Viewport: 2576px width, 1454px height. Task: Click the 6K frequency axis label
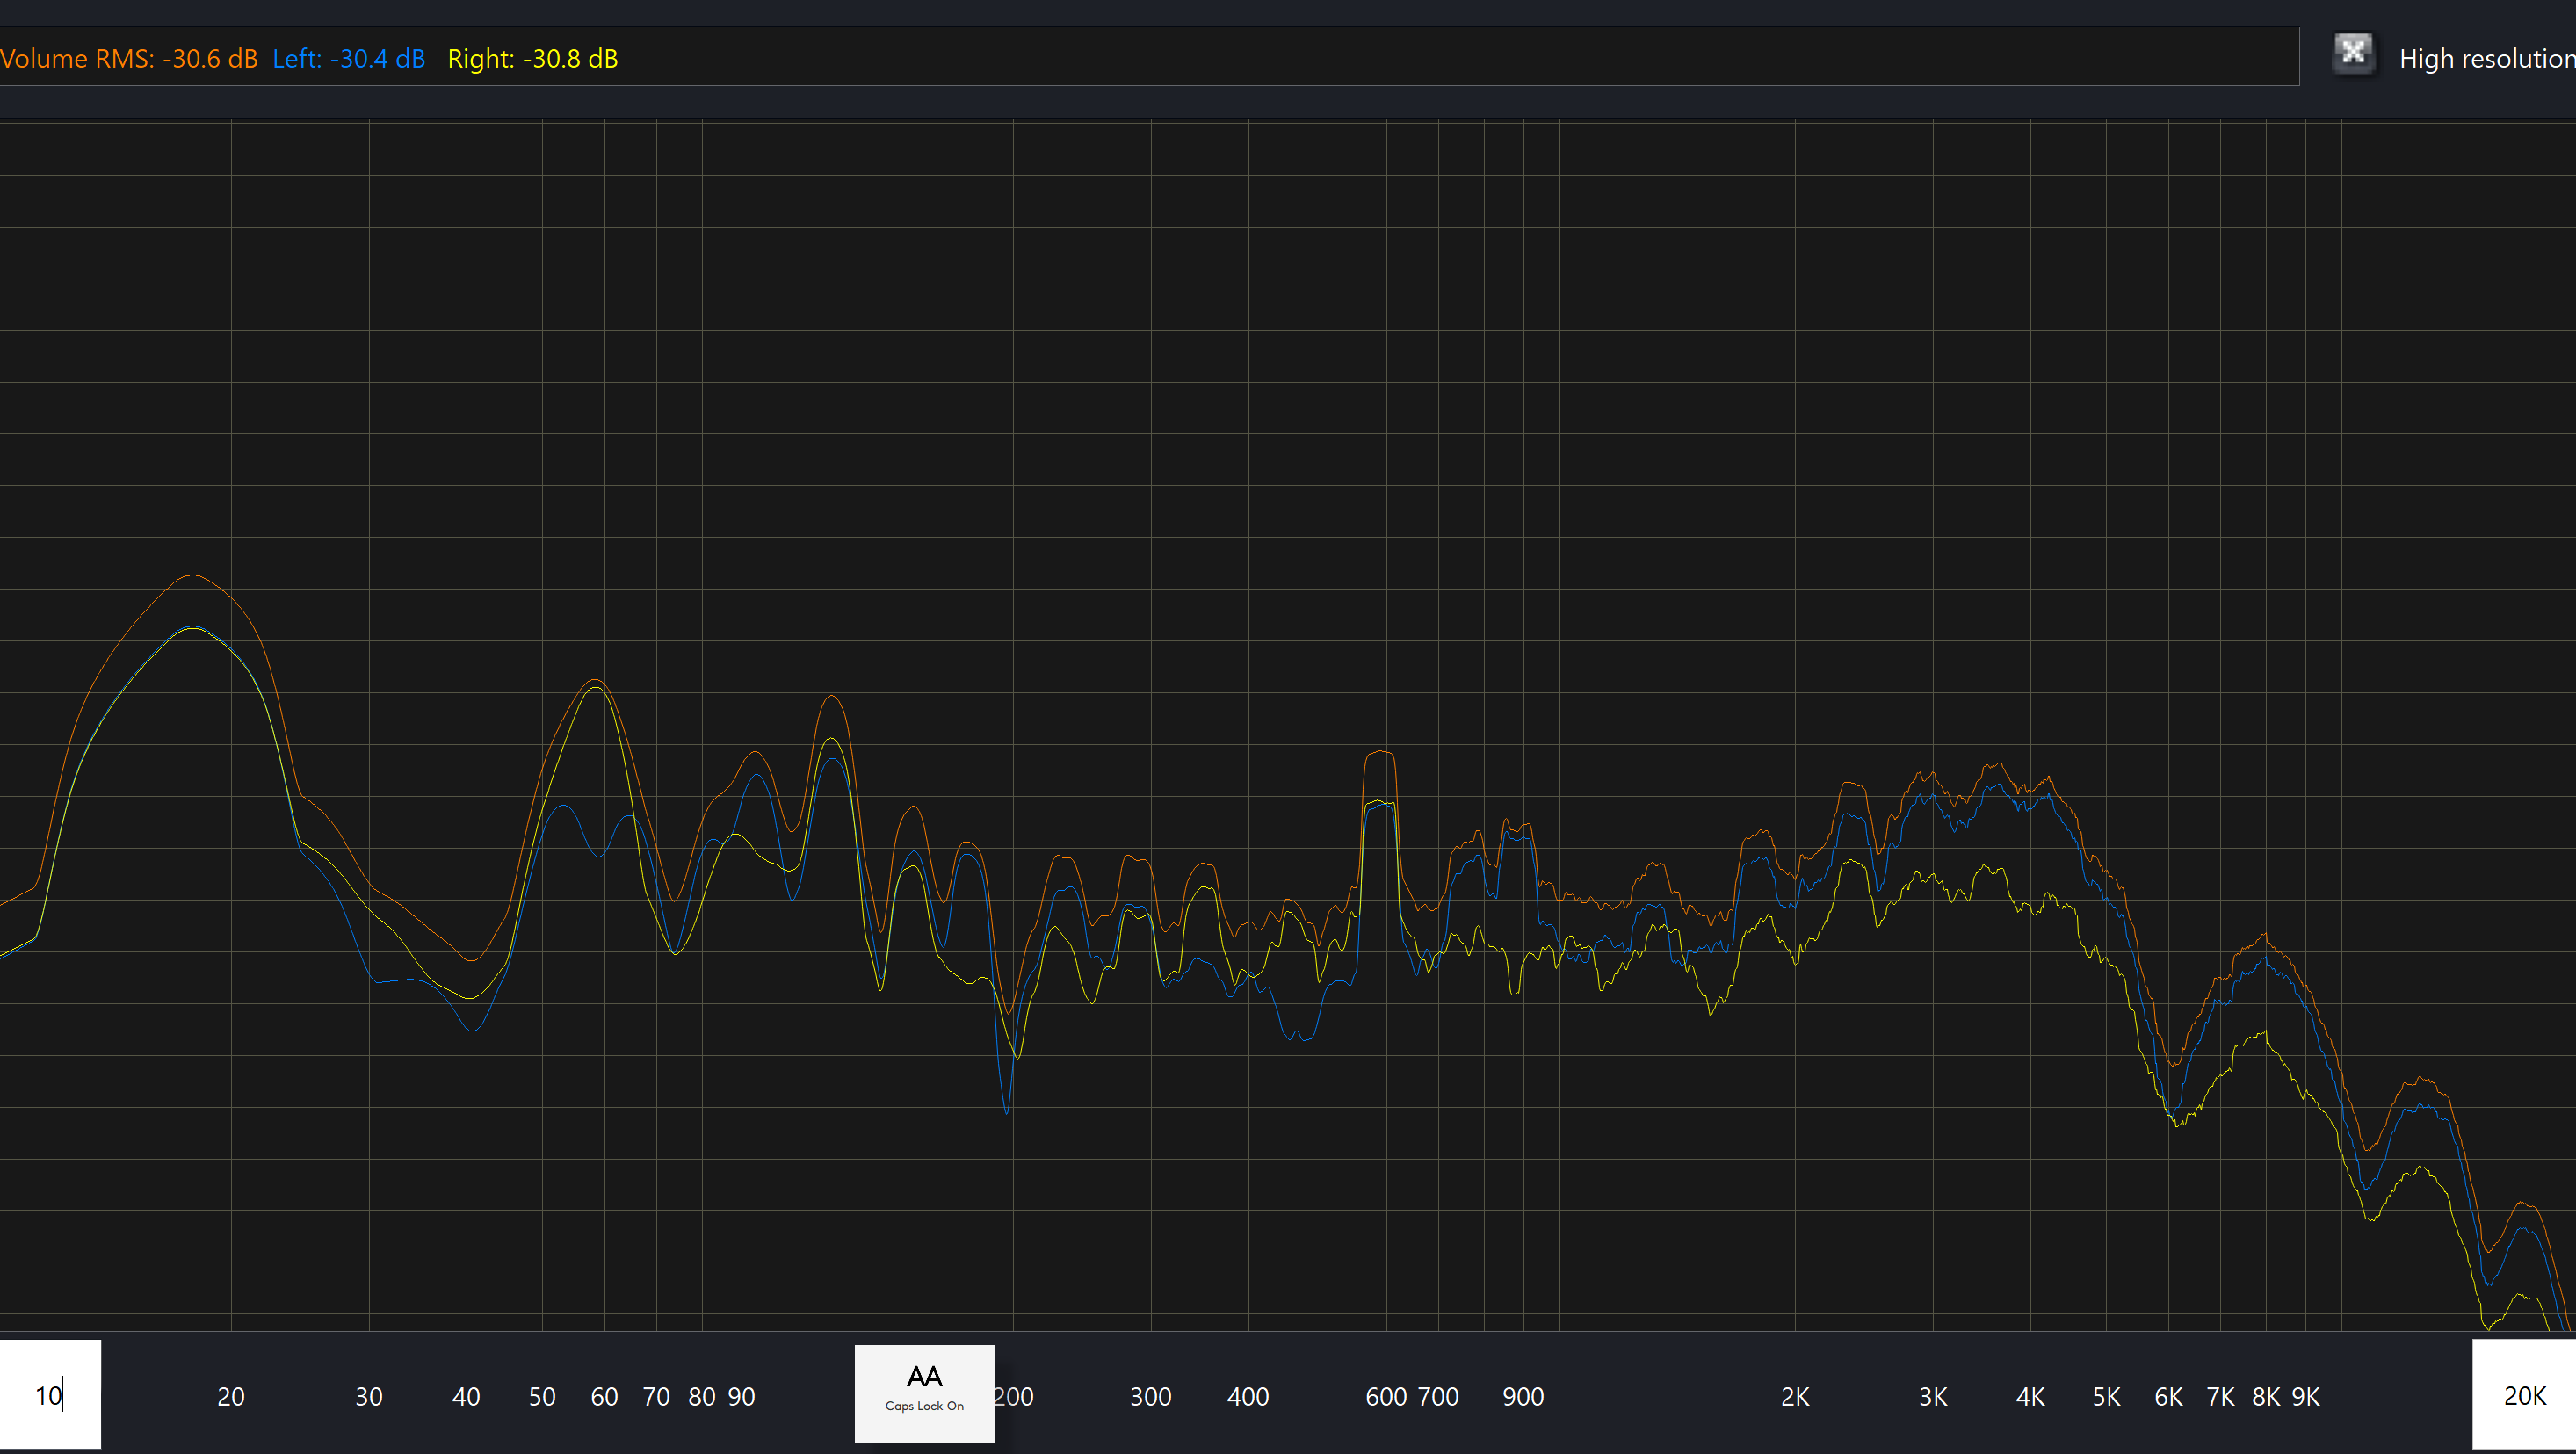2168,1396
